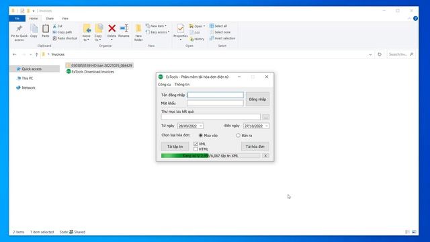Click the Tải hóa đơn button

coord(255,147)
